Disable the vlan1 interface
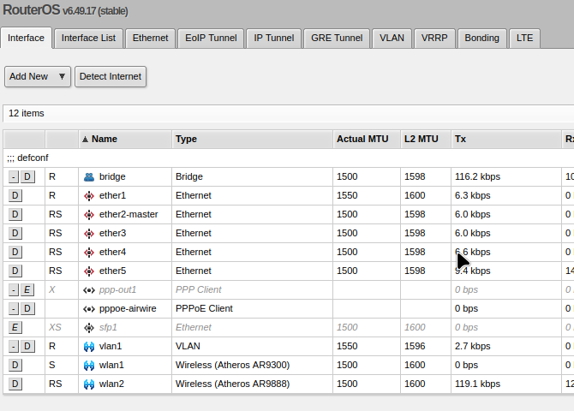574x411 pixels. click(27, 346)
